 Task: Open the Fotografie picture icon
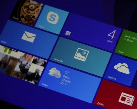coord(81,54)
